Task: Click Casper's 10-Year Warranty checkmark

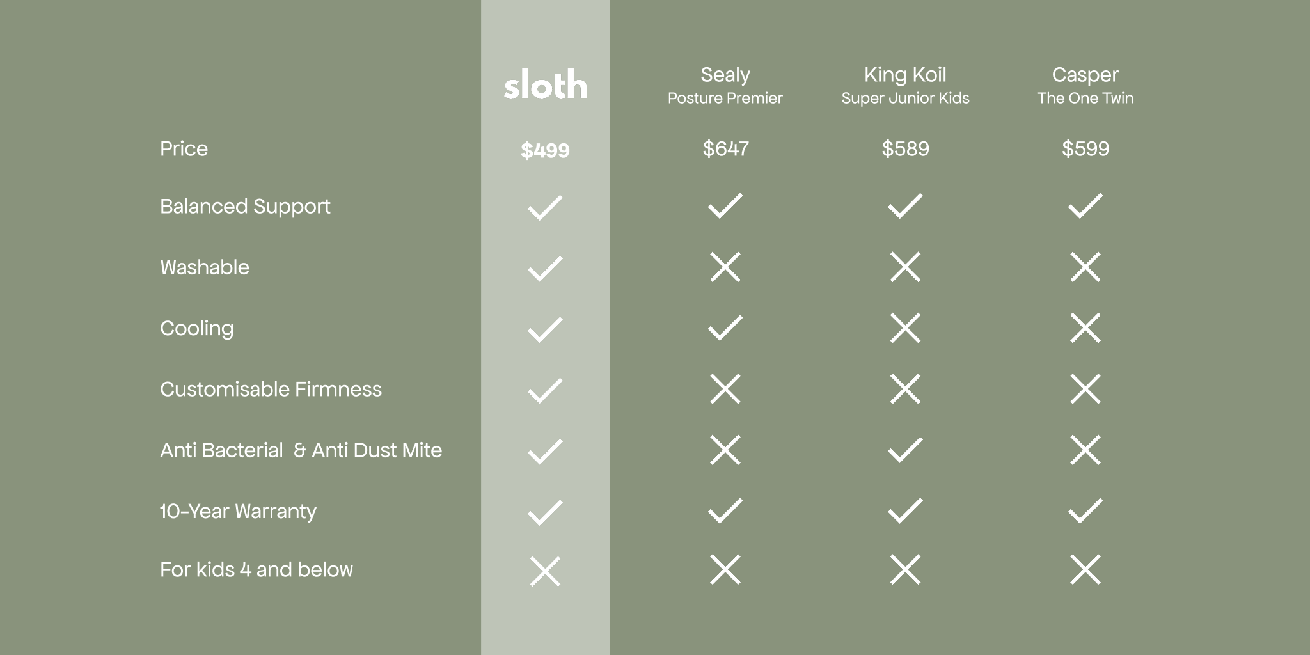Action: (x=1085, y=510)
